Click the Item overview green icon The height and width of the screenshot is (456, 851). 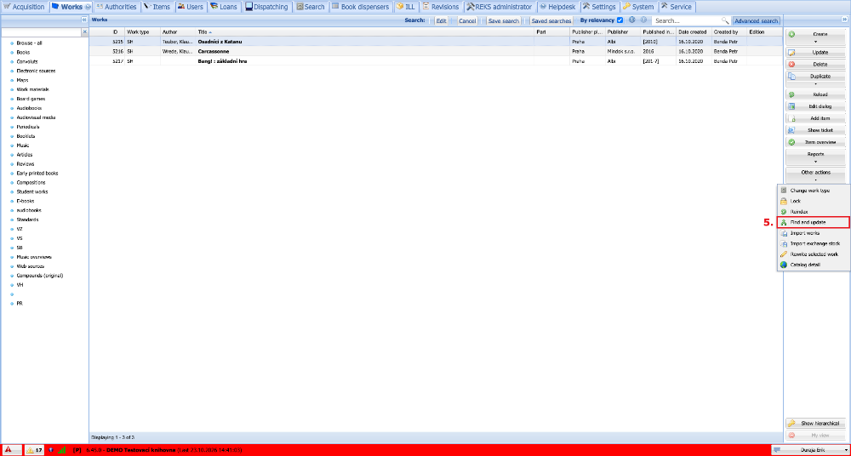pos(791,142)
